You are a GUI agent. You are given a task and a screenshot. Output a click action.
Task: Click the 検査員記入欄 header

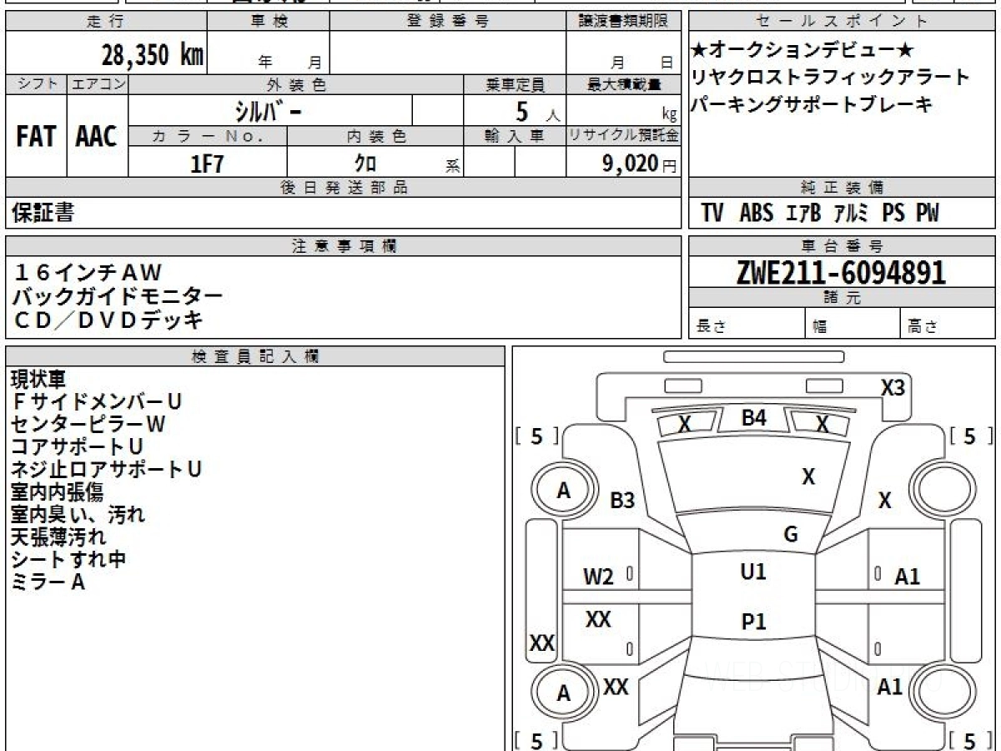click(255, 355)
